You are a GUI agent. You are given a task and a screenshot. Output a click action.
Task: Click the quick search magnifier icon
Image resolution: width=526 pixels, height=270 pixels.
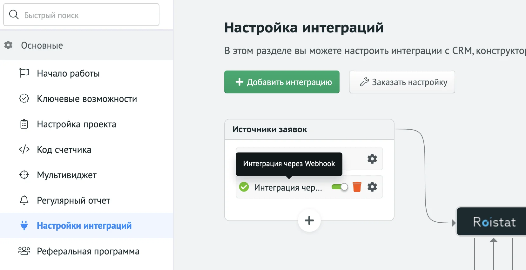(x=14, y=15)
